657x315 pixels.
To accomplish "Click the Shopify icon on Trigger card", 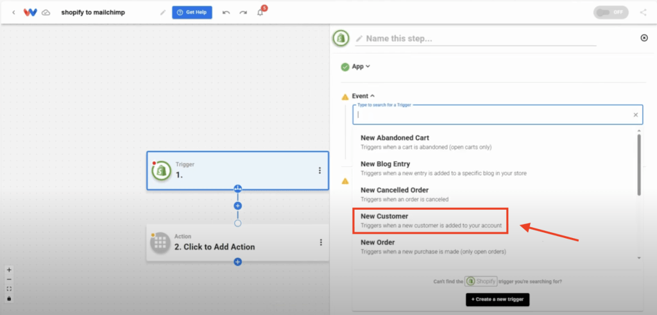I will (x=161, y=171).
